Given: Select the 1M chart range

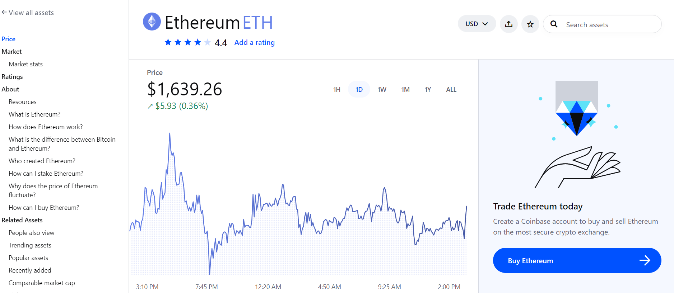Looking at the screenshot, I should pos(405,89).
